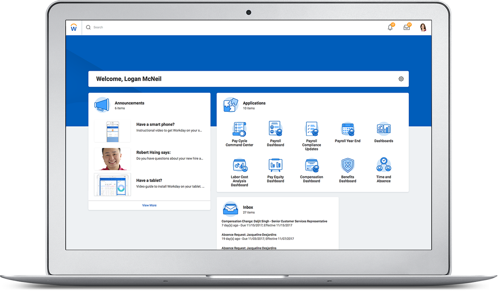Open the inbox tray icon in header
Image resolution: width=498 pixels, height=295 pixels.
click(407, 28)
